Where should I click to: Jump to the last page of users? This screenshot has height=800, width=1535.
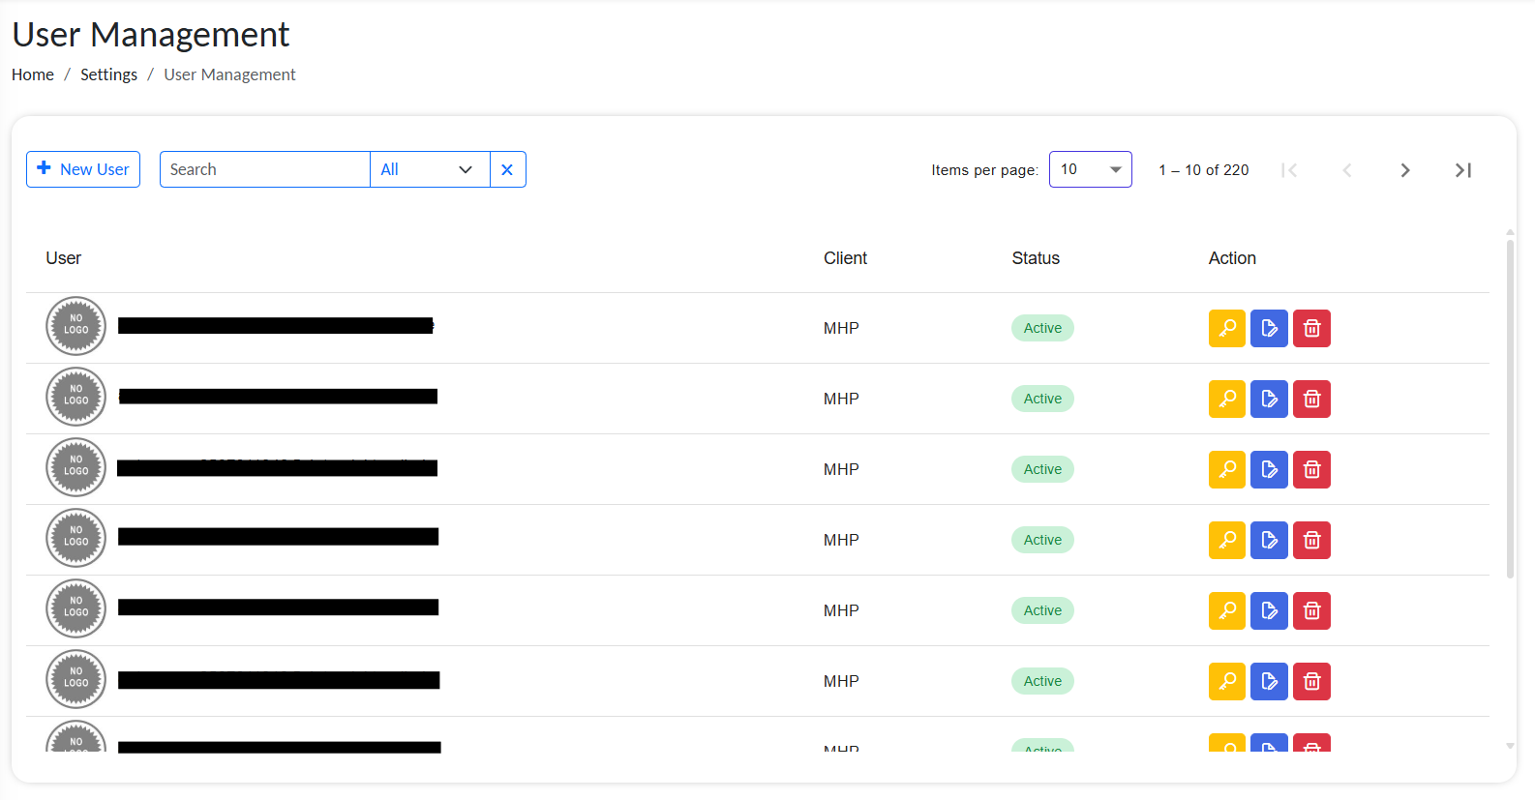click(1462, 170)
